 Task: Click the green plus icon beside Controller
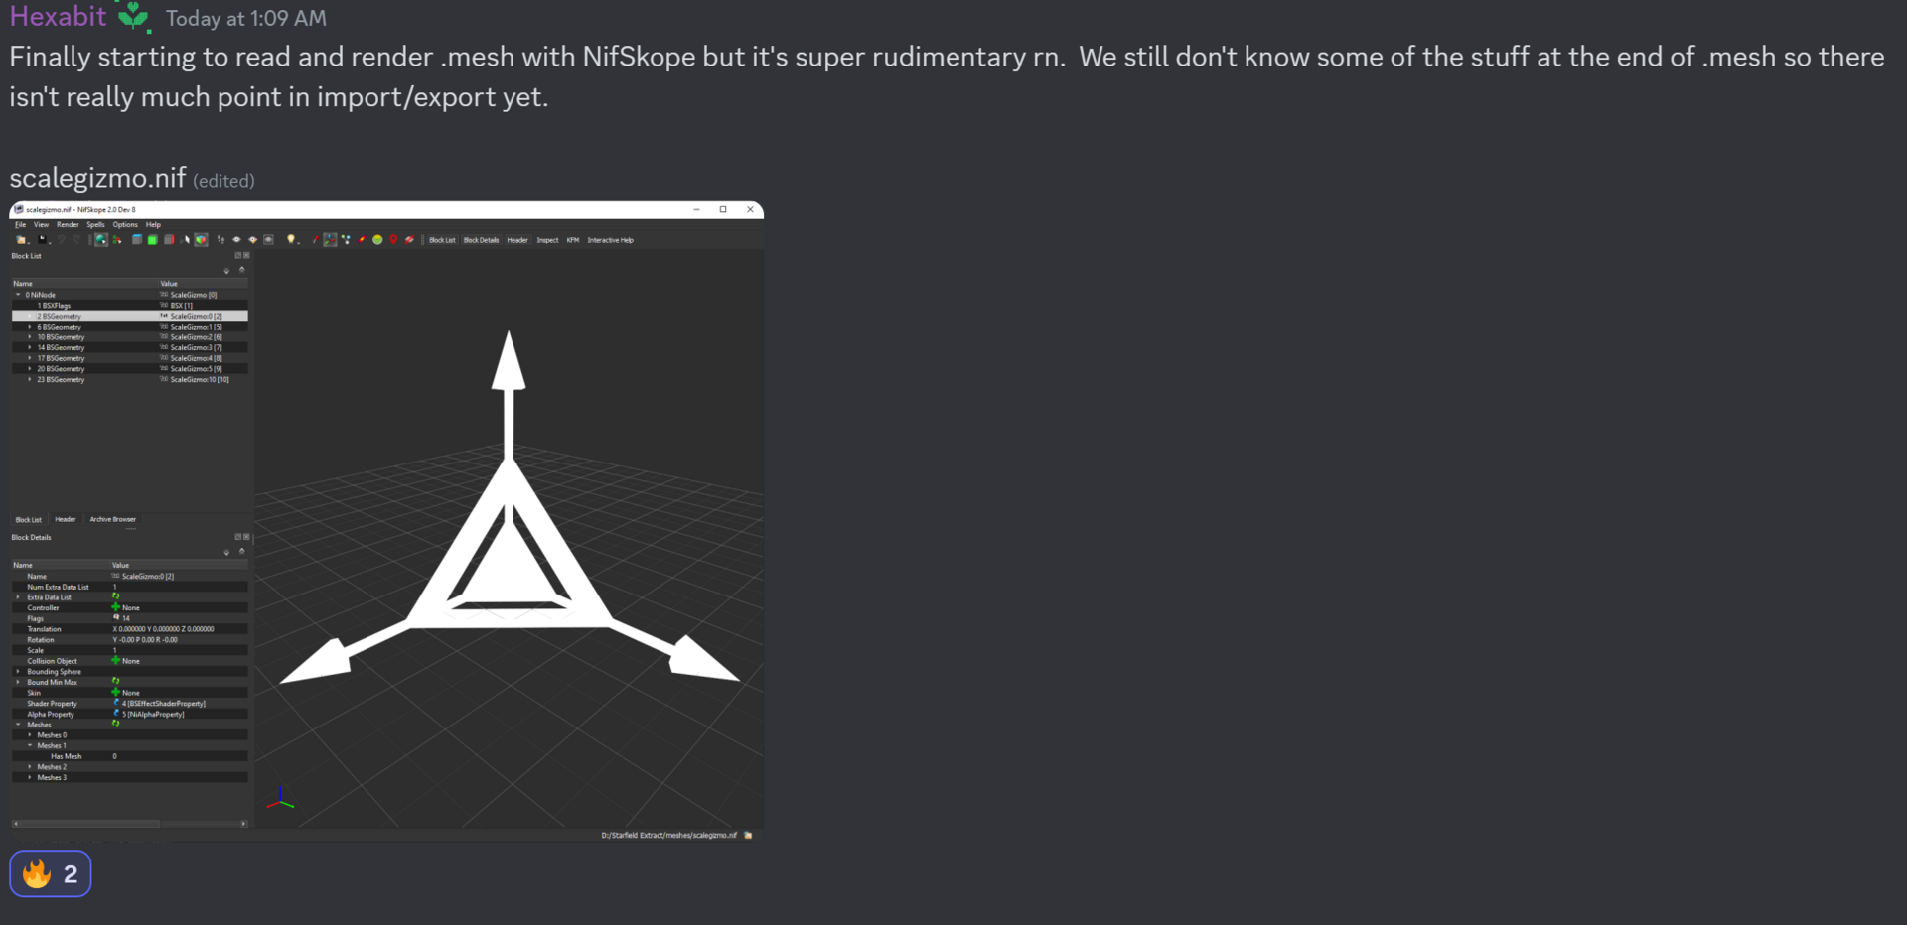coord(115,607)
